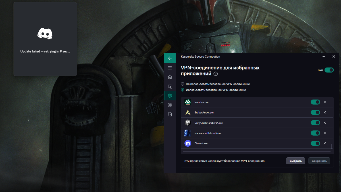Toggle VPN switch for BrokenArrow.exe

(315, 112)
